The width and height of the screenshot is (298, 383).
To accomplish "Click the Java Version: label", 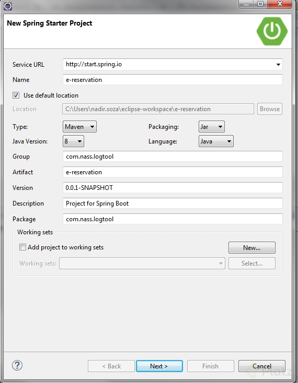I will pos(30,141).
